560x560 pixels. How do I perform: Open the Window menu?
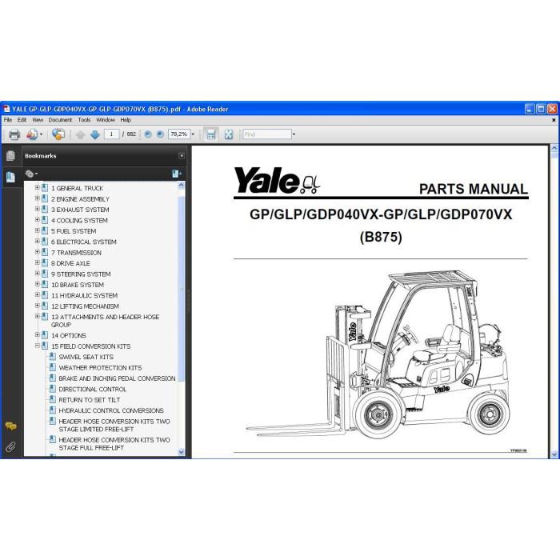point(106,120)
